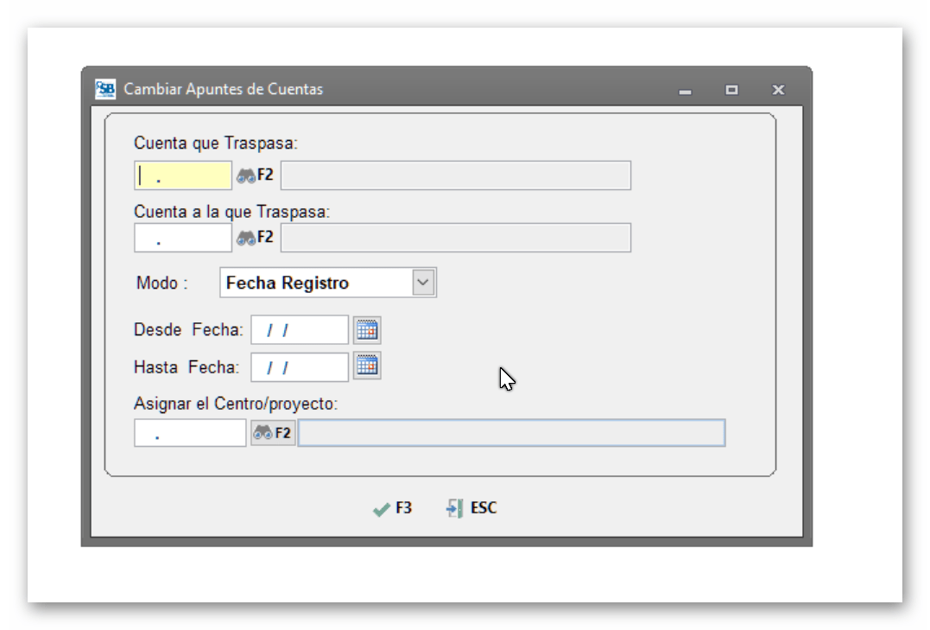
Task: Open the calendar picker for Hasta Fecha
Action: (367, 366)
